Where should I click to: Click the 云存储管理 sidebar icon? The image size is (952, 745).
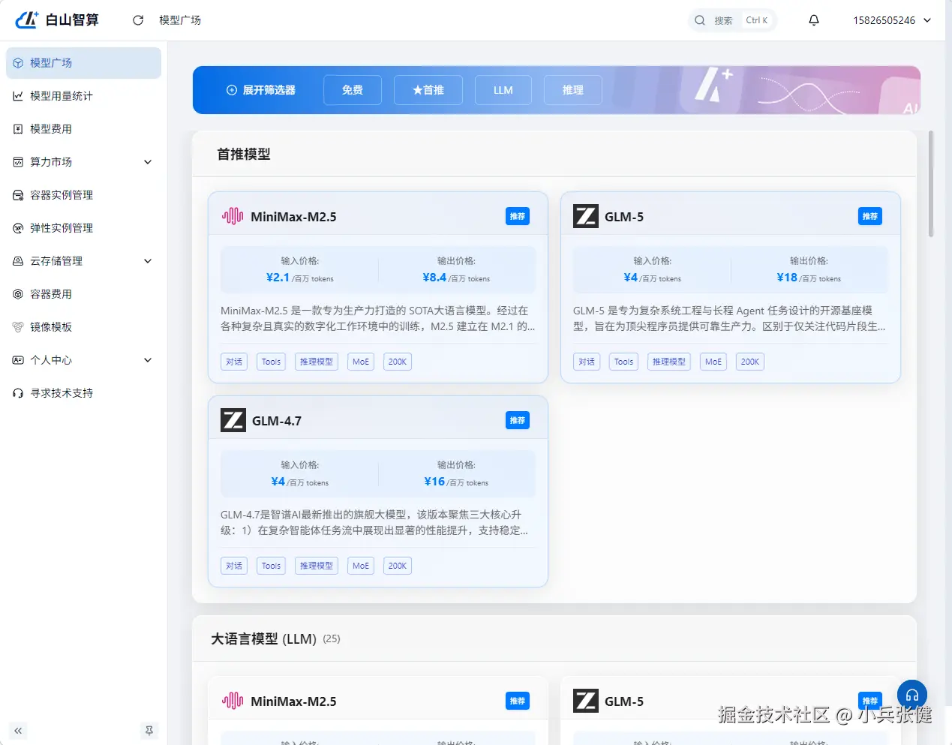pos(18,261)
